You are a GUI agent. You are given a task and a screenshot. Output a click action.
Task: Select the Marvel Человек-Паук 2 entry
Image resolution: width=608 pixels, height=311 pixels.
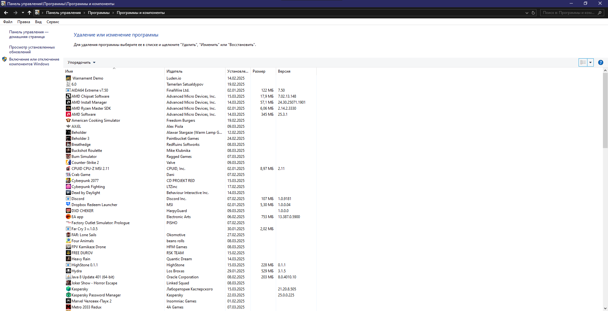coord(191,301)
